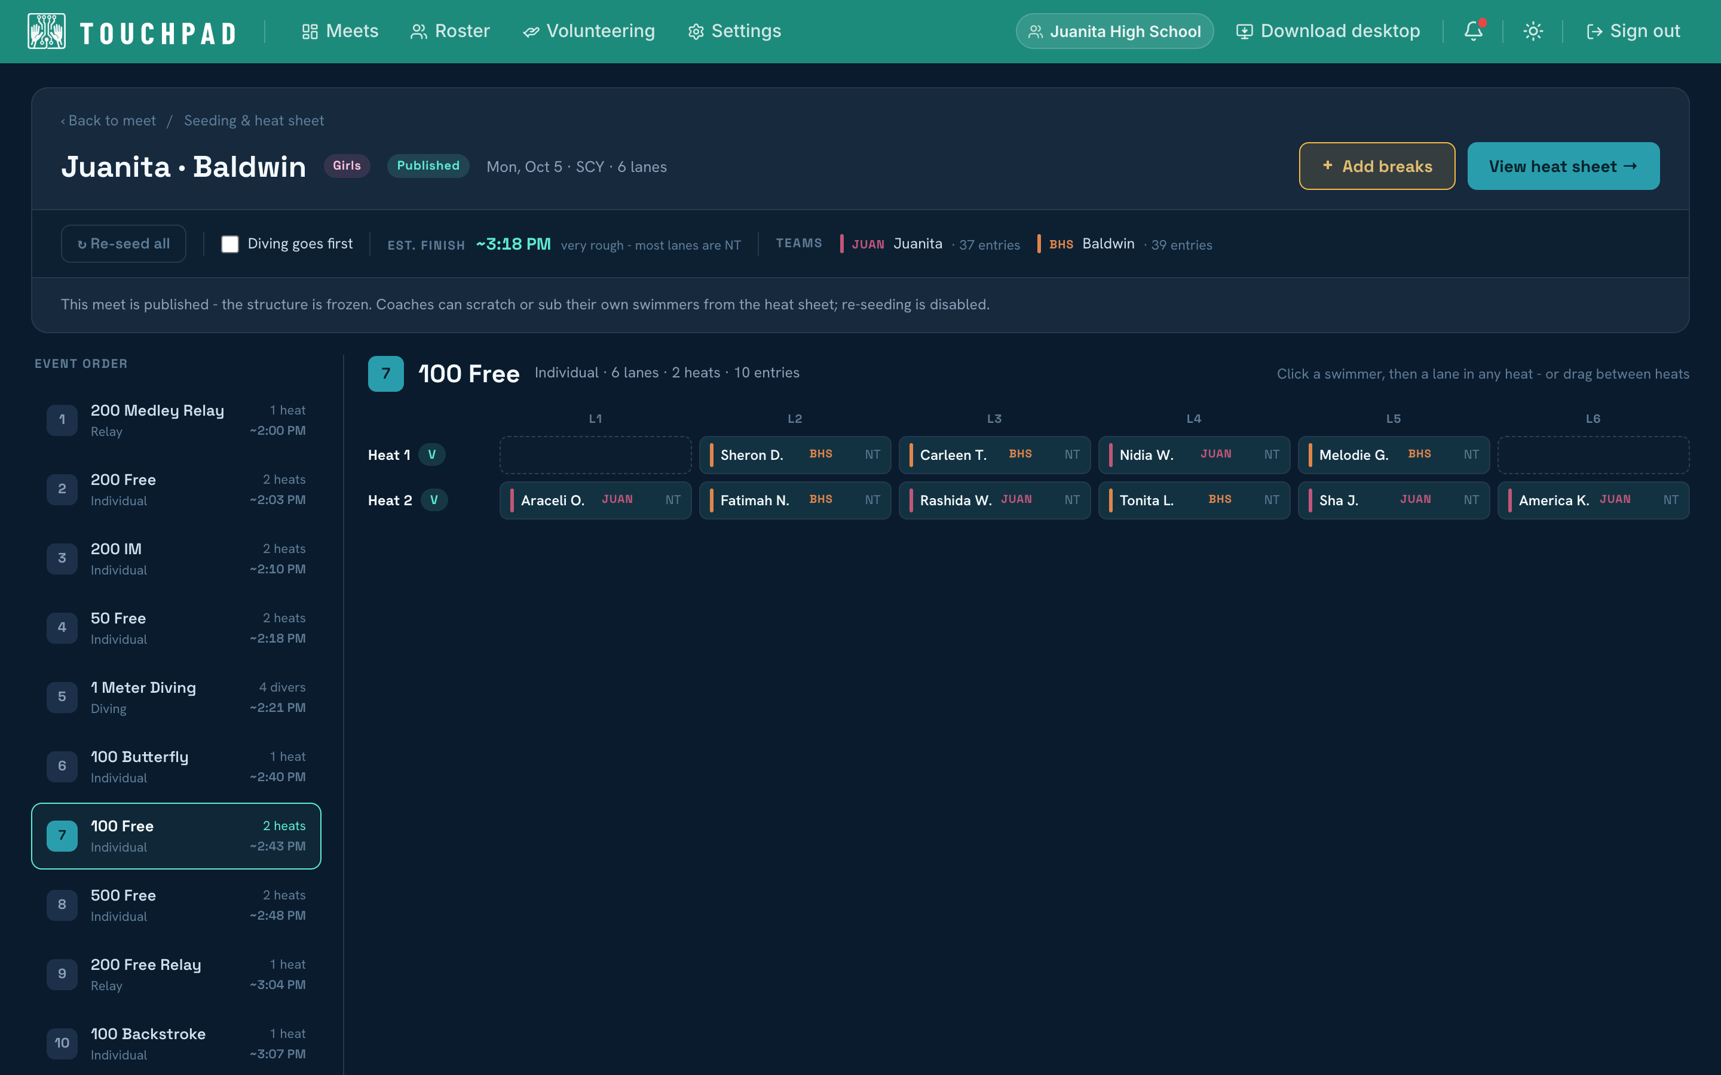Select swimmer Nidia W. in Heat 1
1721x1075 pixels.
[x=1194, y=455]
